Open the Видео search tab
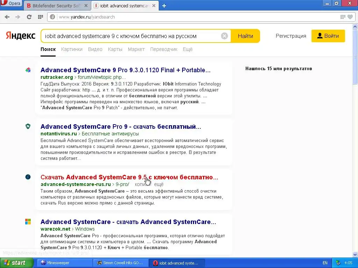Image resolution: width=358 pixels, height=268 pixels. [95, 49]
